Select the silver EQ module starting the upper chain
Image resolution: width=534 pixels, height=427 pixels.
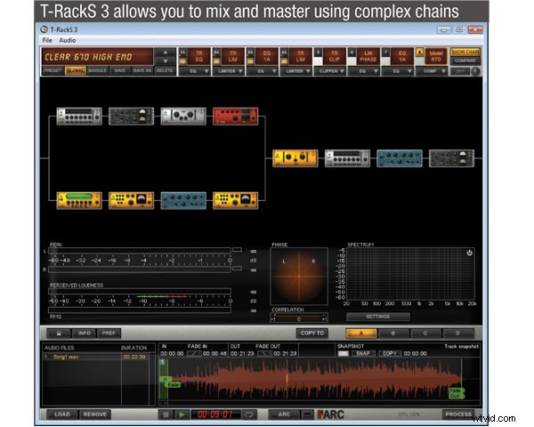[x=79, y=117]
